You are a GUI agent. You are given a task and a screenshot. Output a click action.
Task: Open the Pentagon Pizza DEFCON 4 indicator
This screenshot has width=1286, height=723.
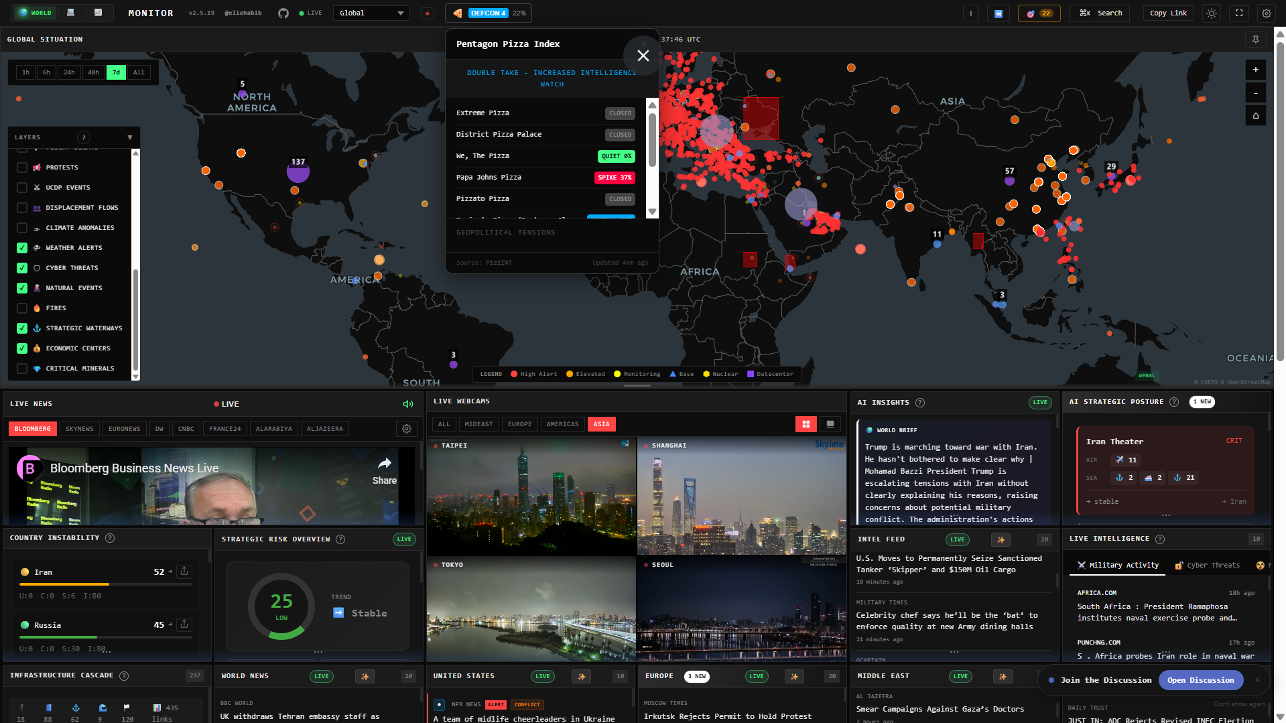pos(490,13)
